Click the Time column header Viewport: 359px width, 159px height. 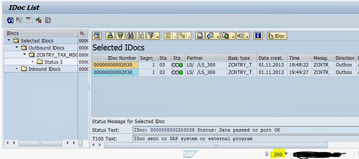coord(300,58)
